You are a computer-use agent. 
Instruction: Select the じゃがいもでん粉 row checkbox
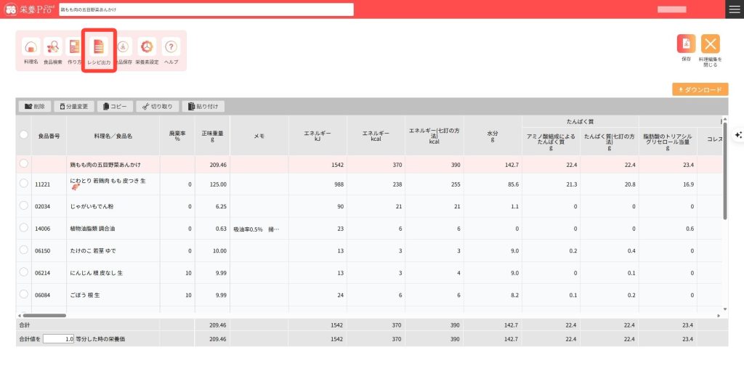tap(24, 206)
